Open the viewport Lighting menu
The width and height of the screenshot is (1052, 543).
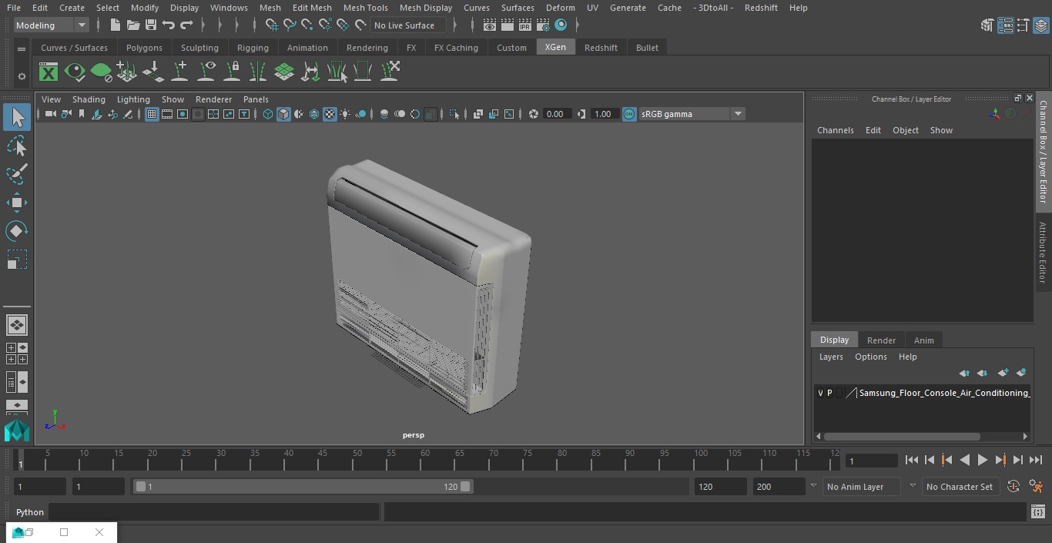(x=133, y=99)
